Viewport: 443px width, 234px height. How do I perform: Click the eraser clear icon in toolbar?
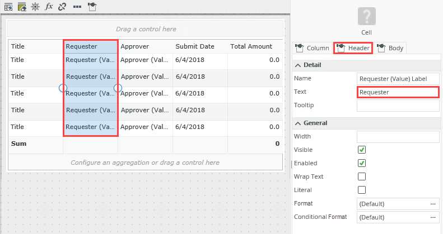(22, 7)
